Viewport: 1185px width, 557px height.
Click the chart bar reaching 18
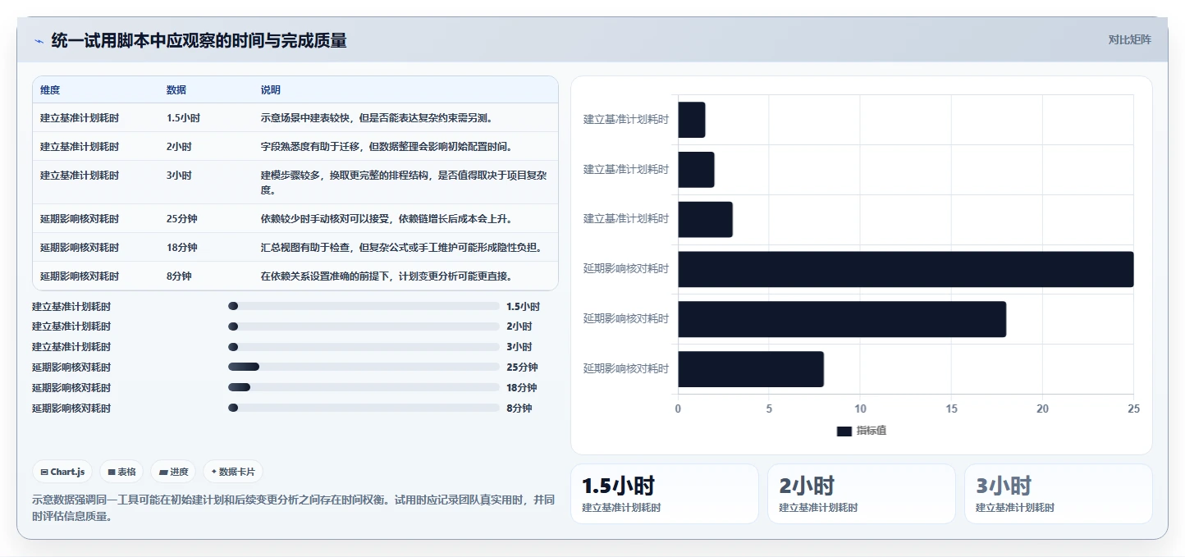pos(842,319)
